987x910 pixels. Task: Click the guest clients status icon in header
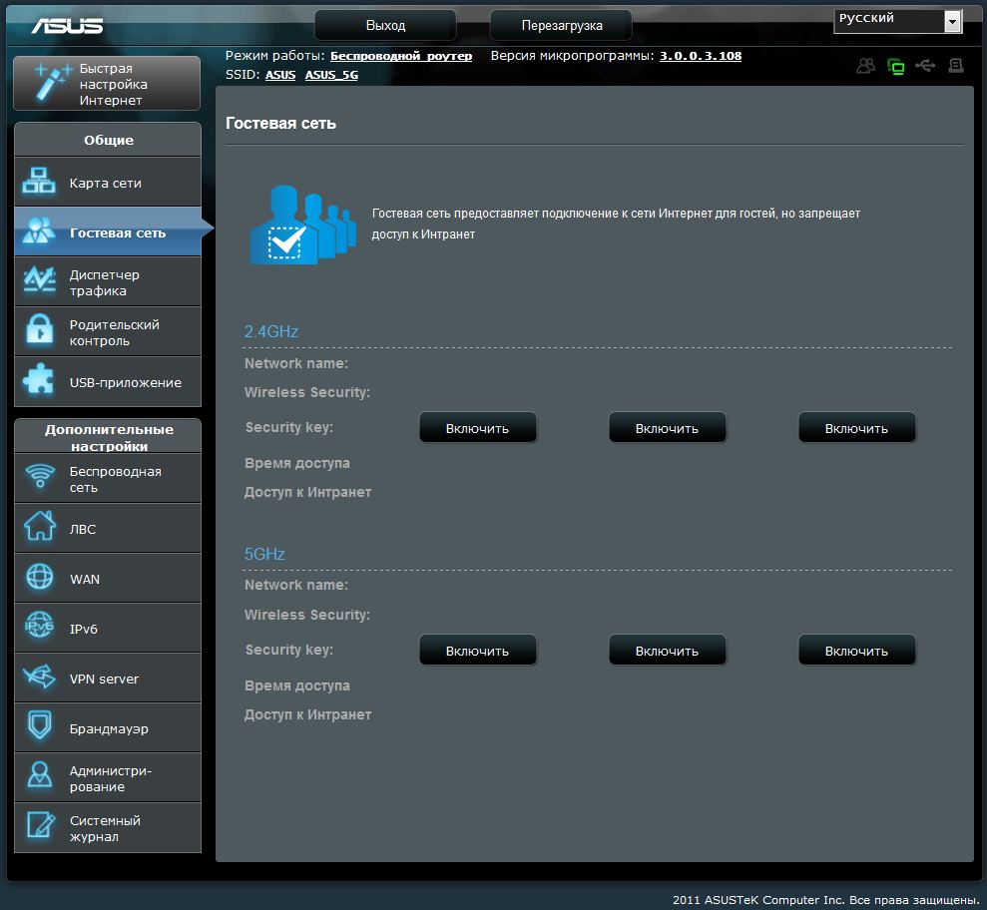[x=866, y=66]
